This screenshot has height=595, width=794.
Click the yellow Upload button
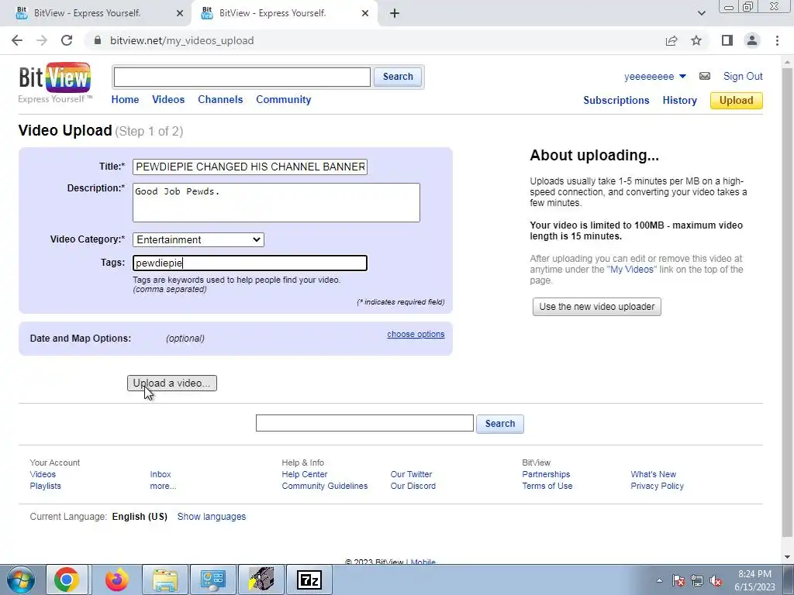pyautogui.click(x=737, y=100)
